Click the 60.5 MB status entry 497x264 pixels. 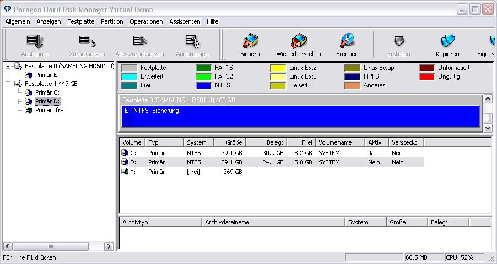[x=424, y=257]
